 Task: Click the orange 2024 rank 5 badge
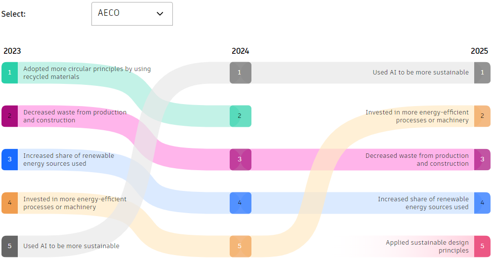tap(240, 246)
